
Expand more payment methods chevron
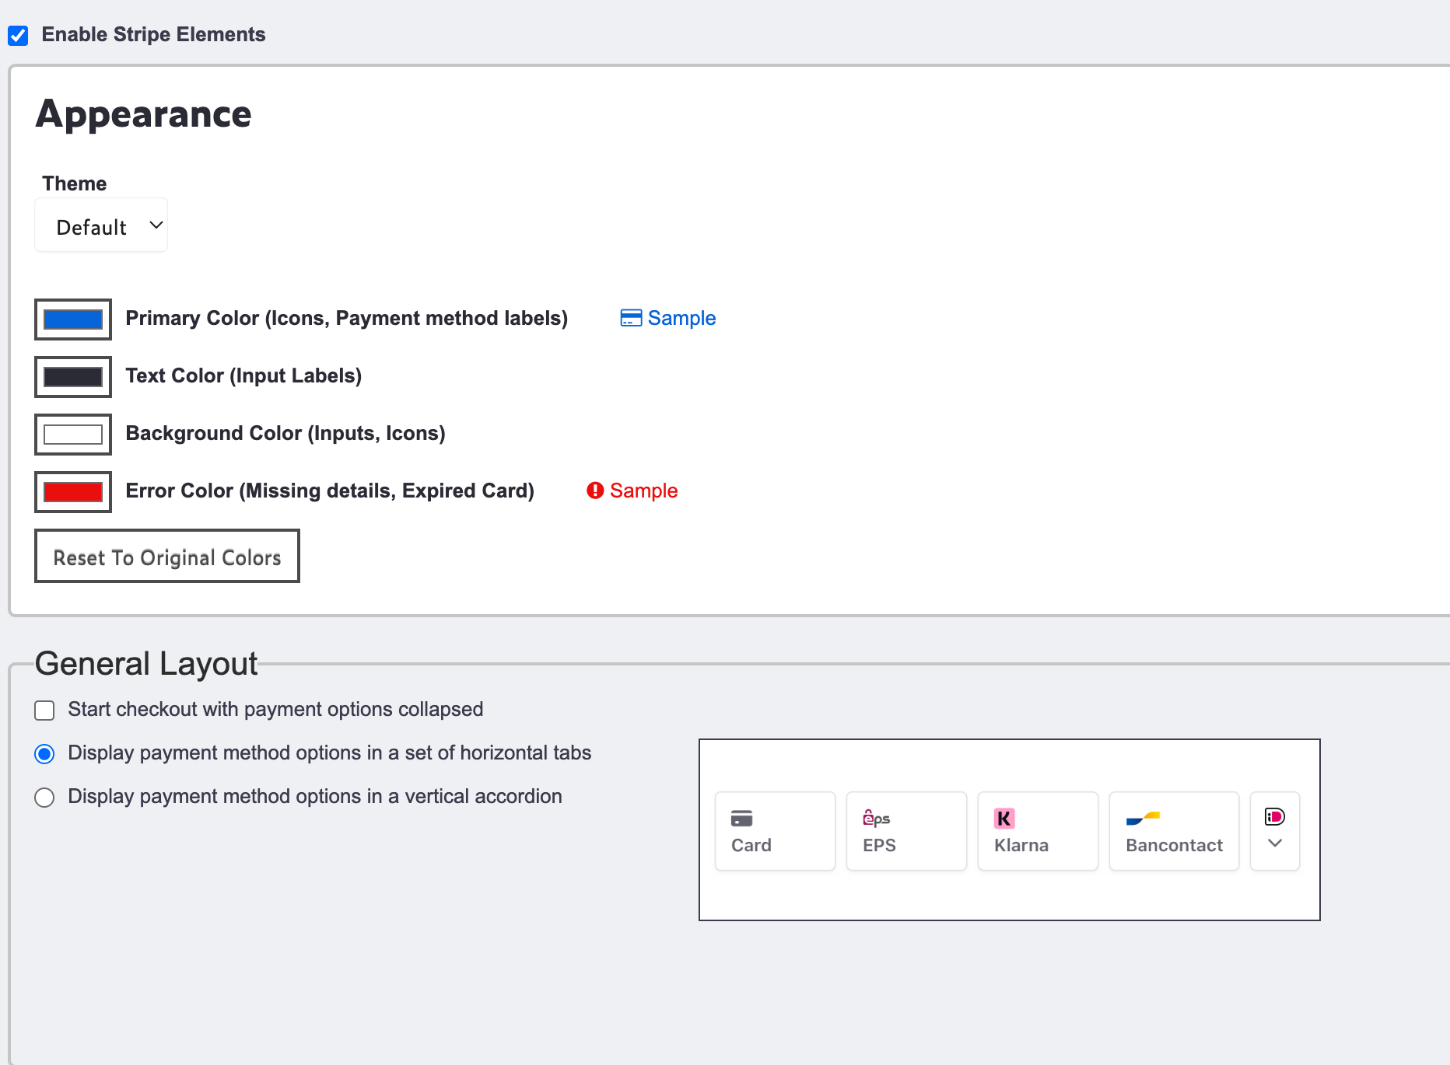click(1274, 843)
